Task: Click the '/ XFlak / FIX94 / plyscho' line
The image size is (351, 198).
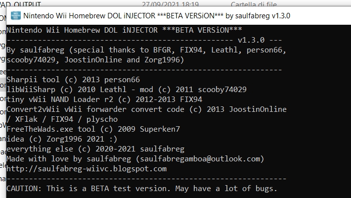Action: click(x=62, y=119)
